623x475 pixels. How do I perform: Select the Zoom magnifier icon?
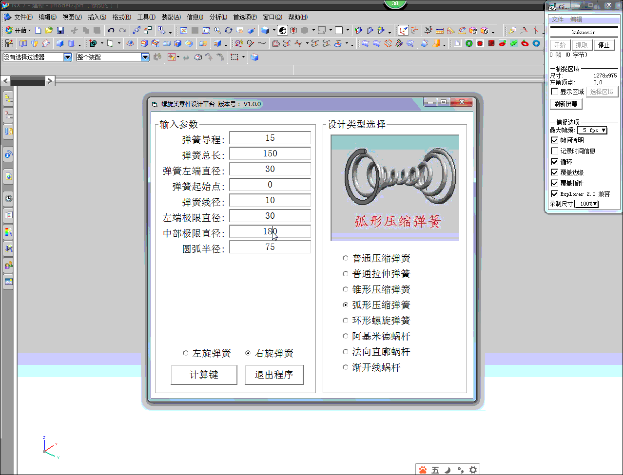[x=217, y=30]
